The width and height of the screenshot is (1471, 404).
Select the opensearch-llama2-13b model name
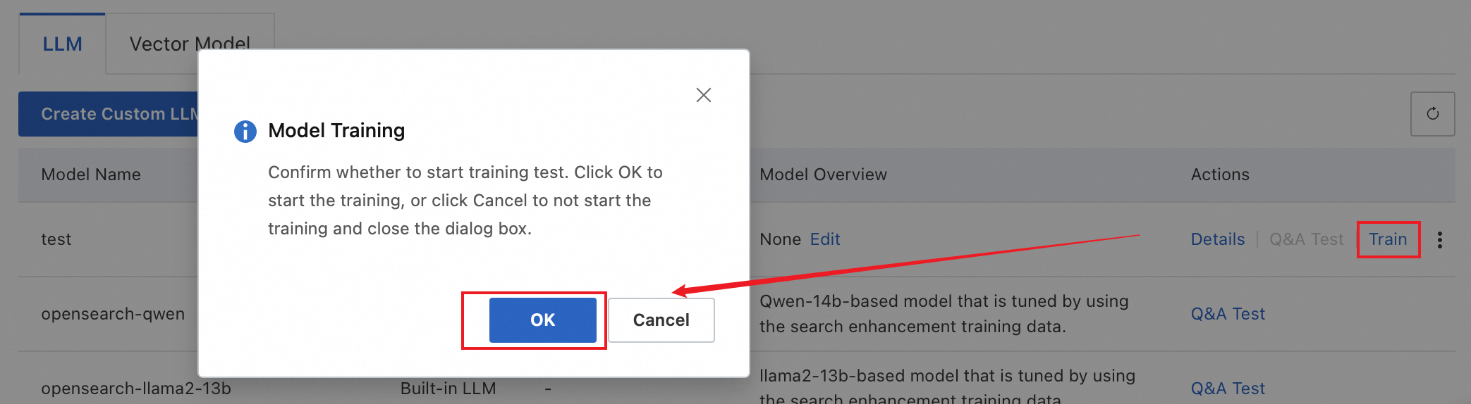coord(136,389)
